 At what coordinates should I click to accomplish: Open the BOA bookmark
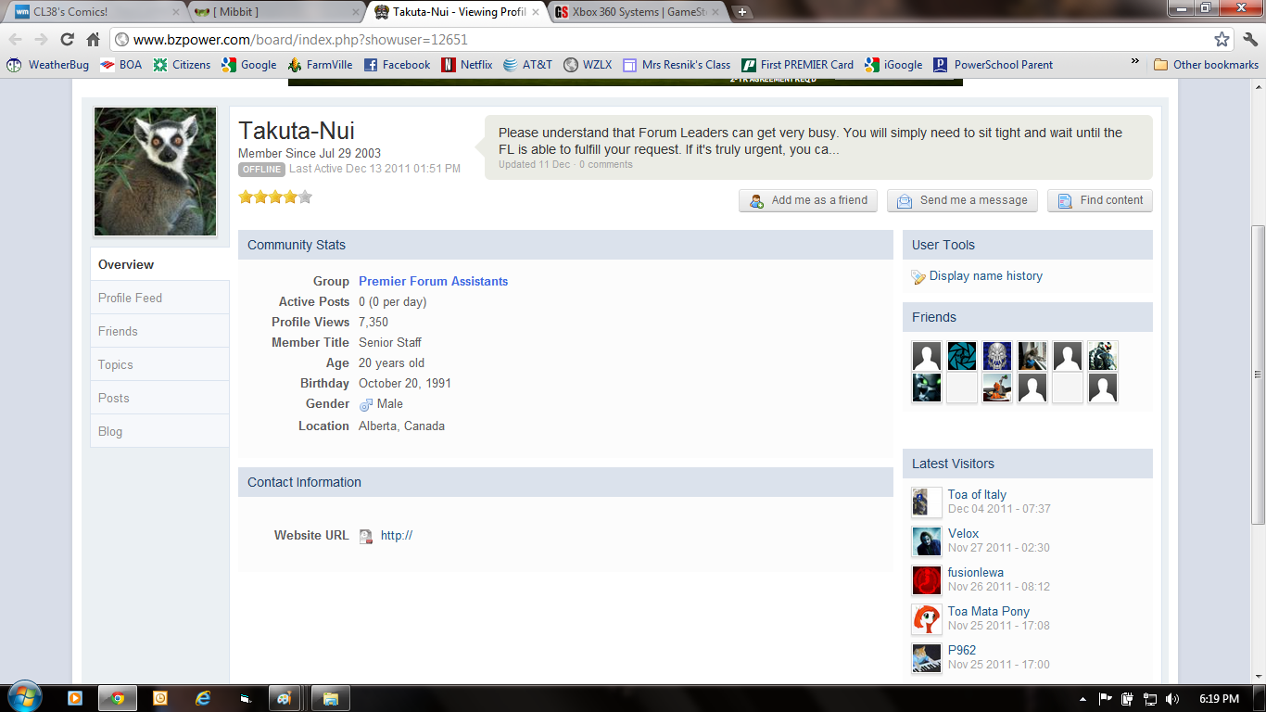pos(120,65)
